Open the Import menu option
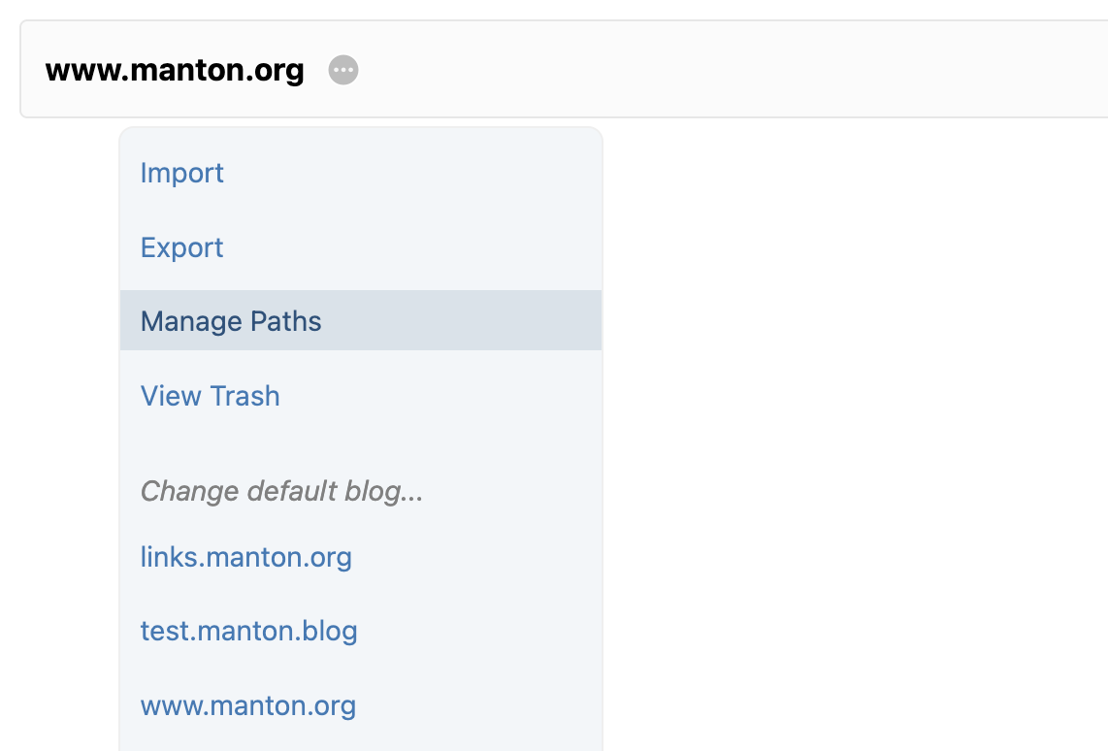 (182, 173)
